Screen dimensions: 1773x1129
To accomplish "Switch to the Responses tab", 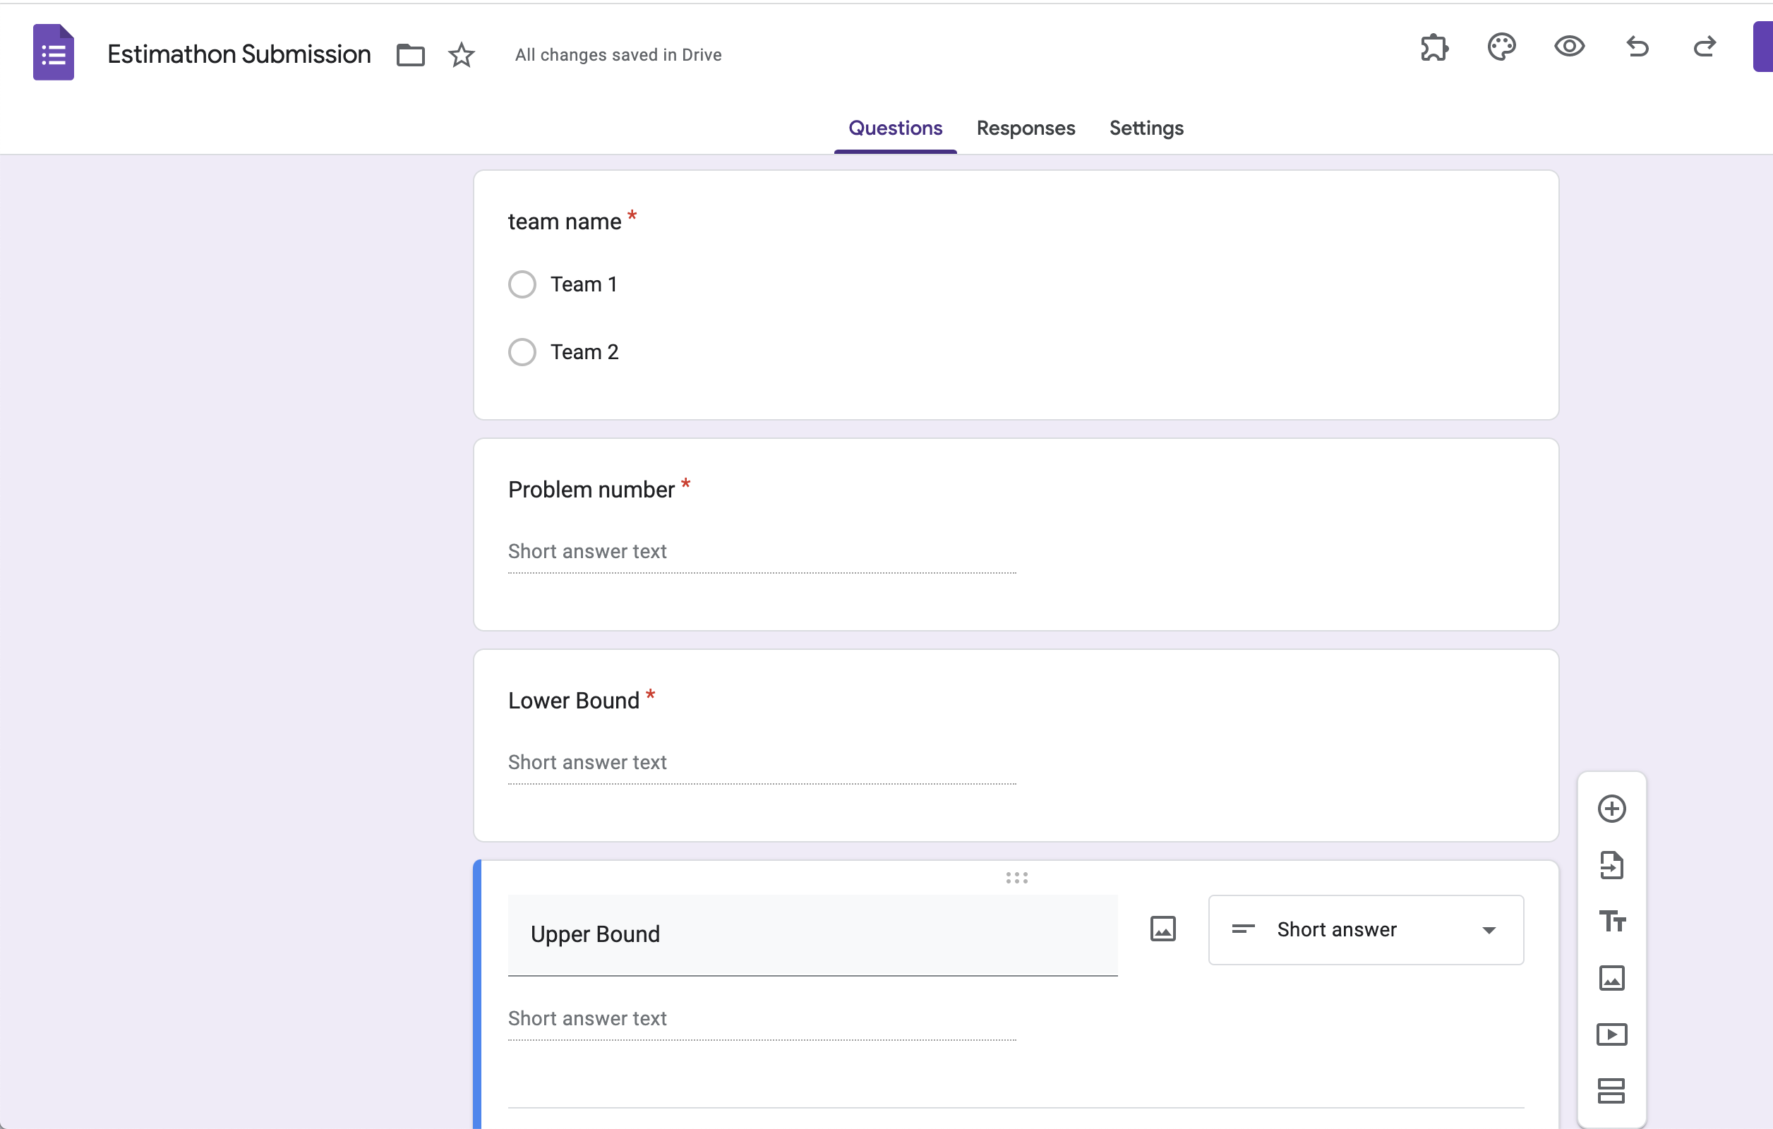I will 1026,128.
